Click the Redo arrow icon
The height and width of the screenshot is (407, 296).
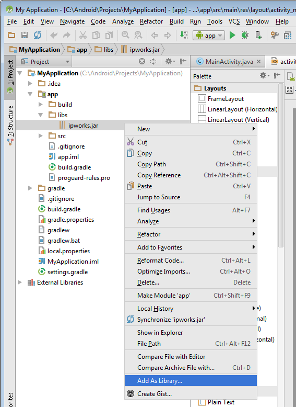click(x=66, y=35)
